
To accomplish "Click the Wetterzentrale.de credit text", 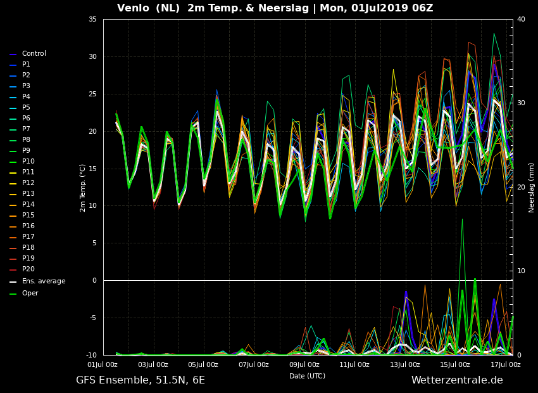I will (457, 380).
